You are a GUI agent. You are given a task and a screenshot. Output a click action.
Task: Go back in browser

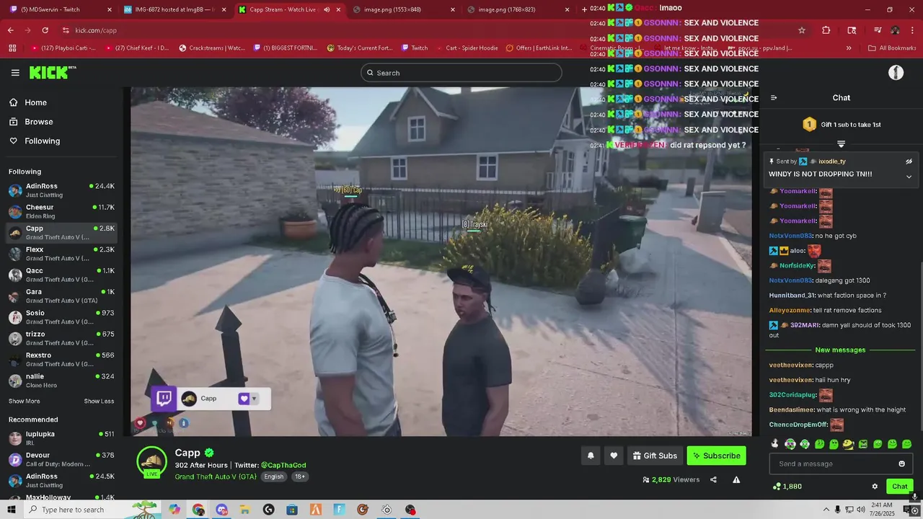tap(10, 30)
